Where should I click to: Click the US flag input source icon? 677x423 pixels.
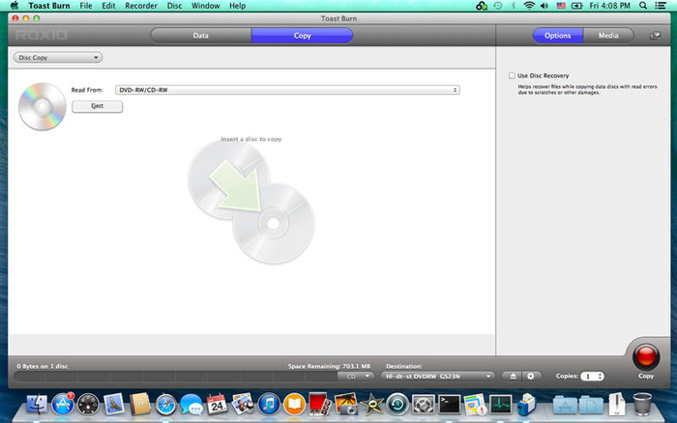[x=561, y=6]
